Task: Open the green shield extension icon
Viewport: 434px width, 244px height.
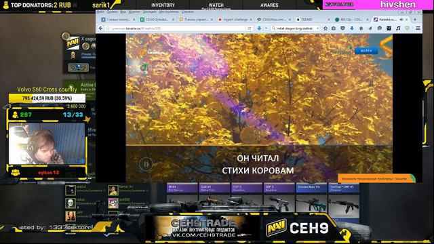Action: [x=407, y=28]
